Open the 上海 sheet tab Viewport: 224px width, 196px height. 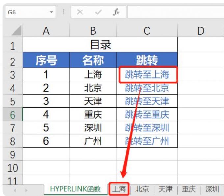tap(119, 189)
